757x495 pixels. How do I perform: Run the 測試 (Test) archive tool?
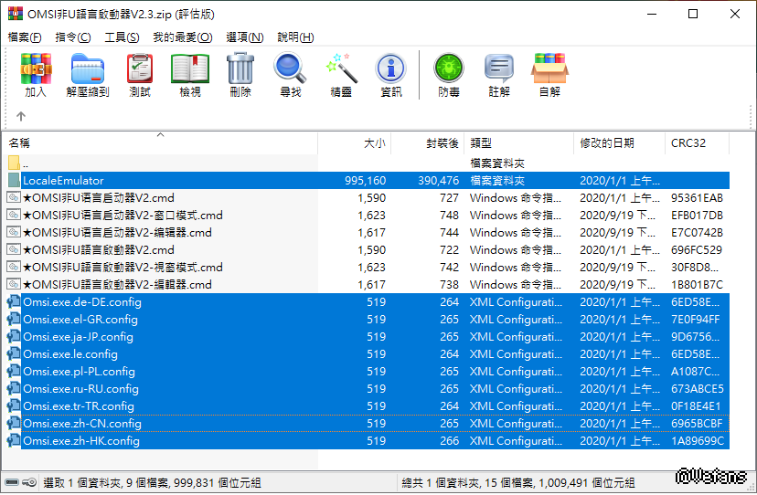pos(140,75)
